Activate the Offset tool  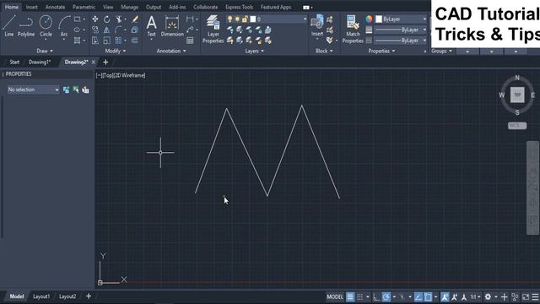pyautogui.click(x=135, y=41)
